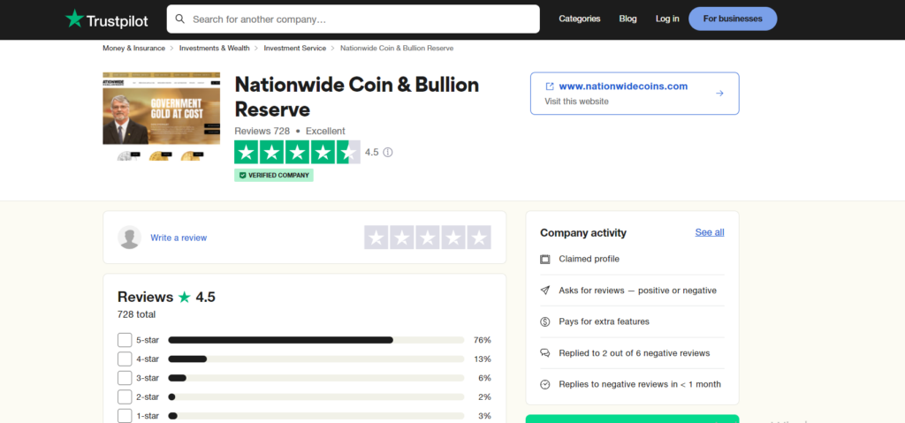Click the 5-star 76% rating bar
Viewport: 905px width, 423px height.
(x=316, y=340)
